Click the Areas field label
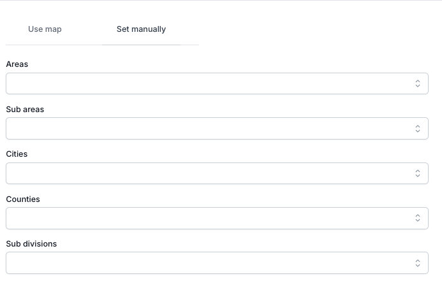The image size is (442, 295). coord(17,64)
